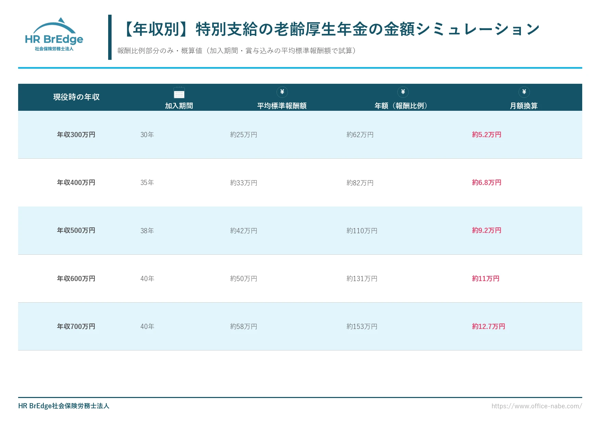The image size is (600, 424).
Task: Click the 35年 cell
Action: 147,183
